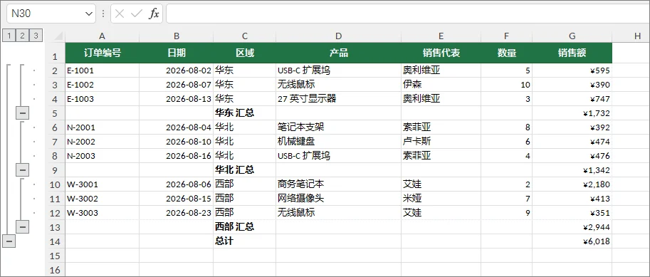Viewport: 650px width, 277px height.
Task: Select sales rep cell 卢卡斯
Action: click(x=441, y=142)
